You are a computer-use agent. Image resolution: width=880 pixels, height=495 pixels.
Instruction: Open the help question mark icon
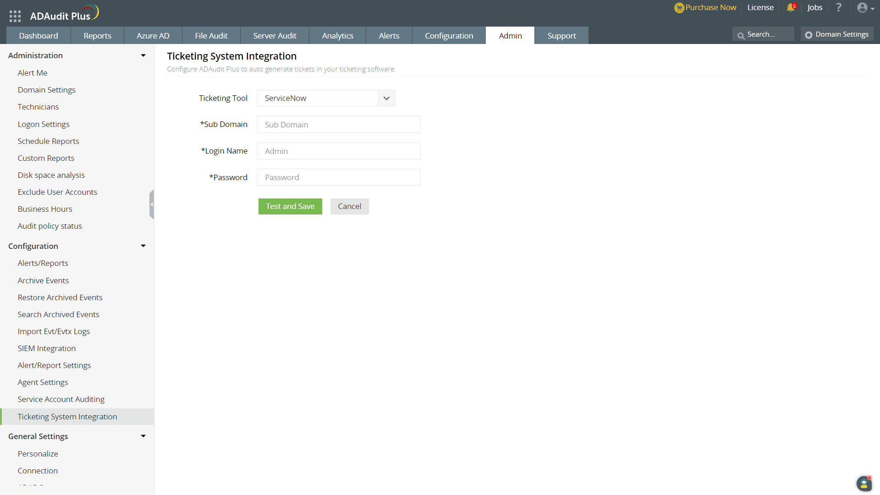[x=839, y=7]
